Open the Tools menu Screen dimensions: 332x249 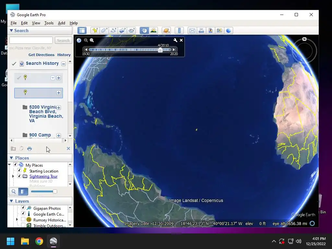[49, 23]
